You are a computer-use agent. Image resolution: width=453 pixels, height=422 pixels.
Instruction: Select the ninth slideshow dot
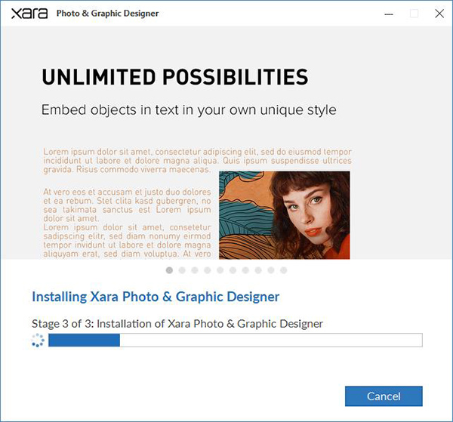tap(271, 270)
